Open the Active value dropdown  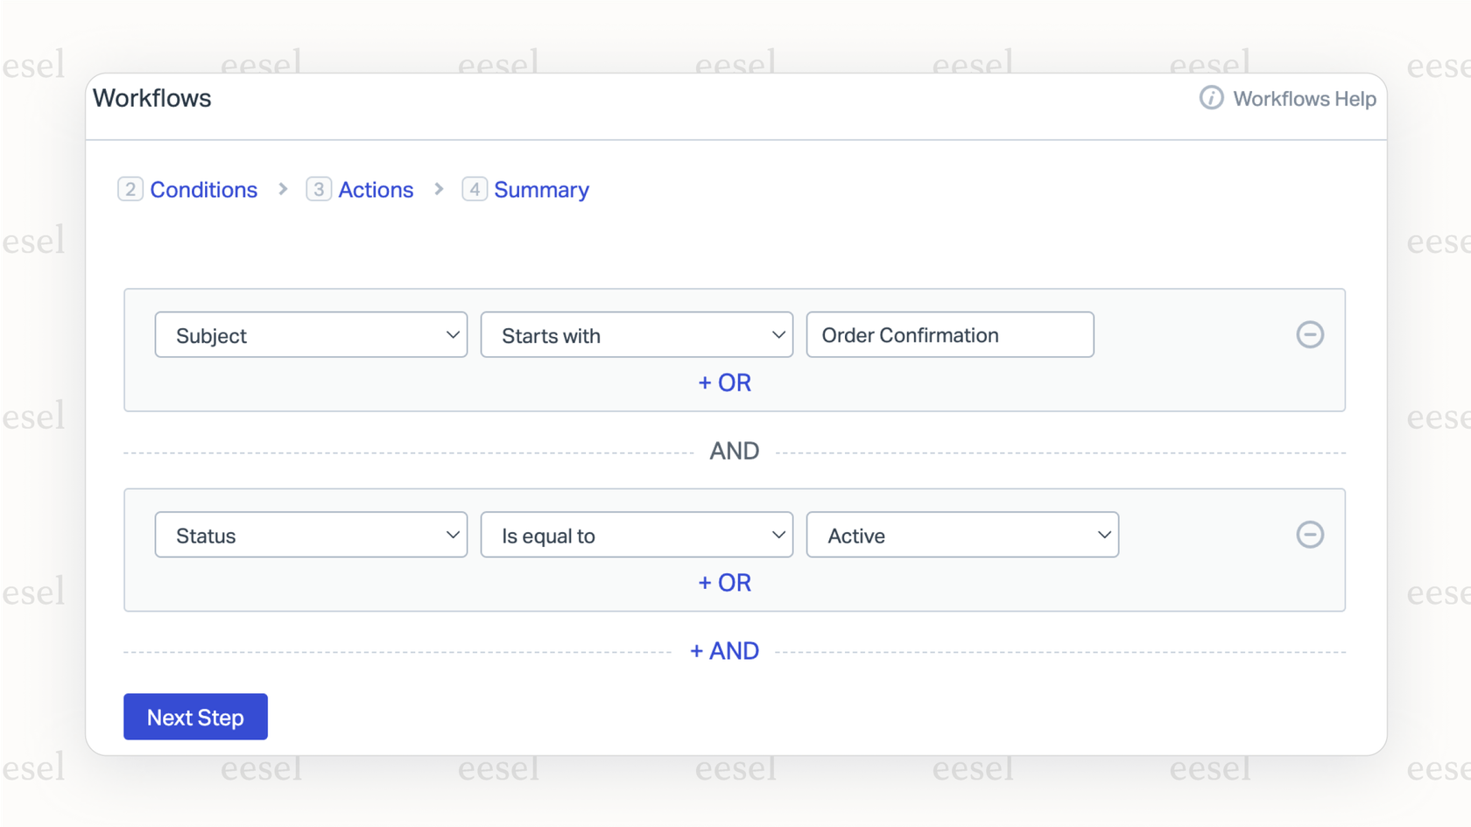tap(961, 535)
